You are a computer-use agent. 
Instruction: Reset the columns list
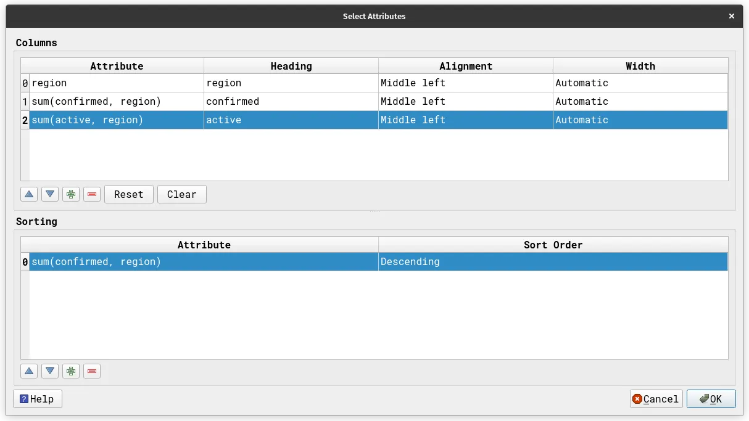point(128,194)
